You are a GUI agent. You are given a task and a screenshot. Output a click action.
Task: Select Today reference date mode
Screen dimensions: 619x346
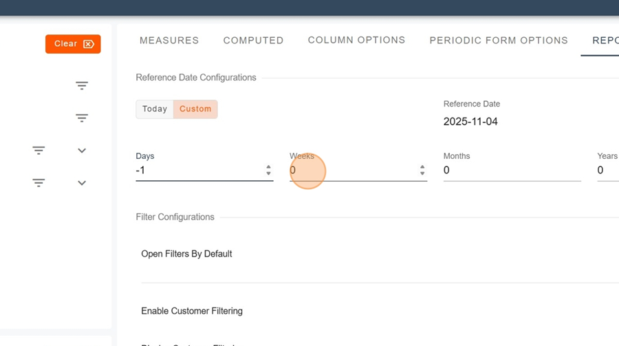pyautogui.click(x=155, y=109)
